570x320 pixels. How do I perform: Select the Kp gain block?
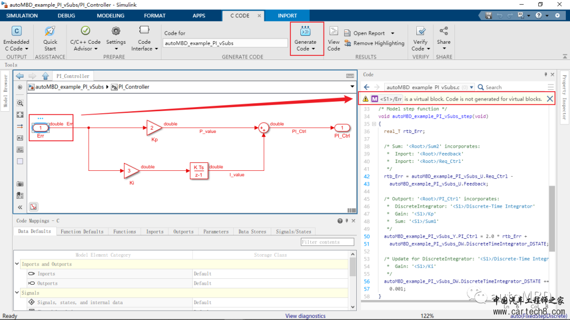154,128
